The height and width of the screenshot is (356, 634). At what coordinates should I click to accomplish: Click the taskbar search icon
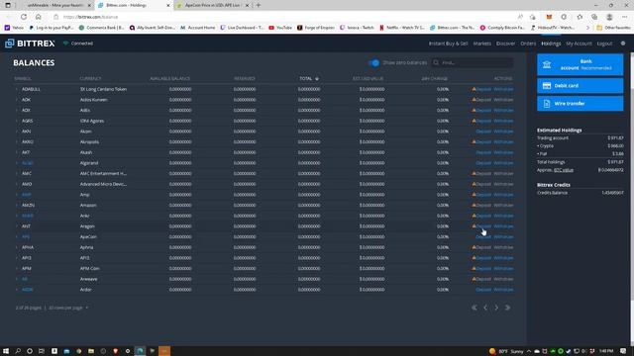coord(18,351)
